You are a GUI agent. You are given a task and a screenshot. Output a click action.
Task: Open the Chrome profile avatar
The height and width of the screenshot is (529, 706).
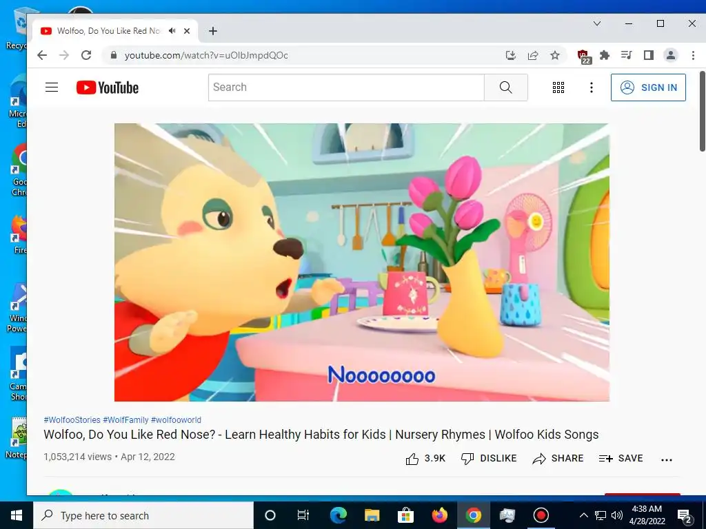tap(670, 55)
